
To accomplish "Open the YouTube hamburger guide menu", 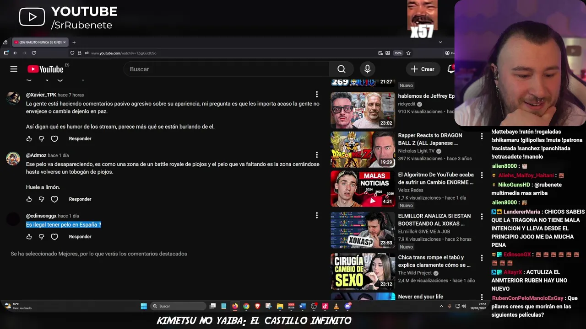I will [x=14, y=69].
